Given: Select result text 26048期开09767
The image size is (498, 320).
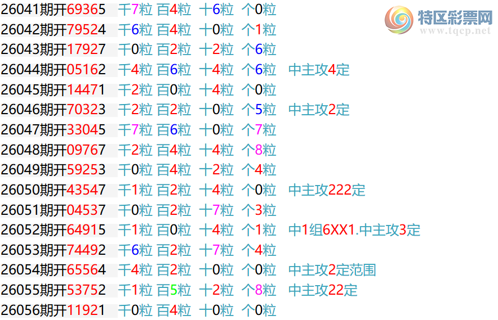Looking at the screenshot, I should click(x=53, y=150).
